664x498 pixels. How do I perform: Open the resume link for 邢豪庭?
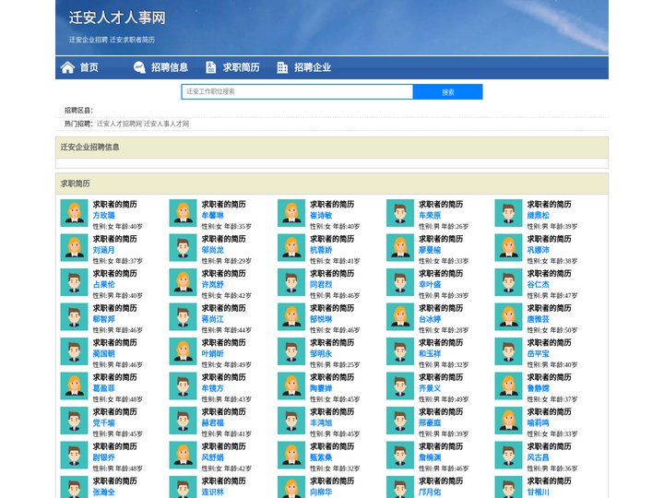pyautogui.click(x=430, y=422)
